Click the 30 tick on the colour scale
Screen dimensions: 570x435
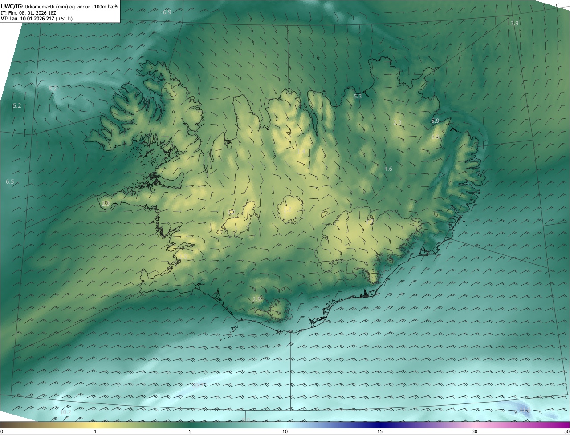475,432
